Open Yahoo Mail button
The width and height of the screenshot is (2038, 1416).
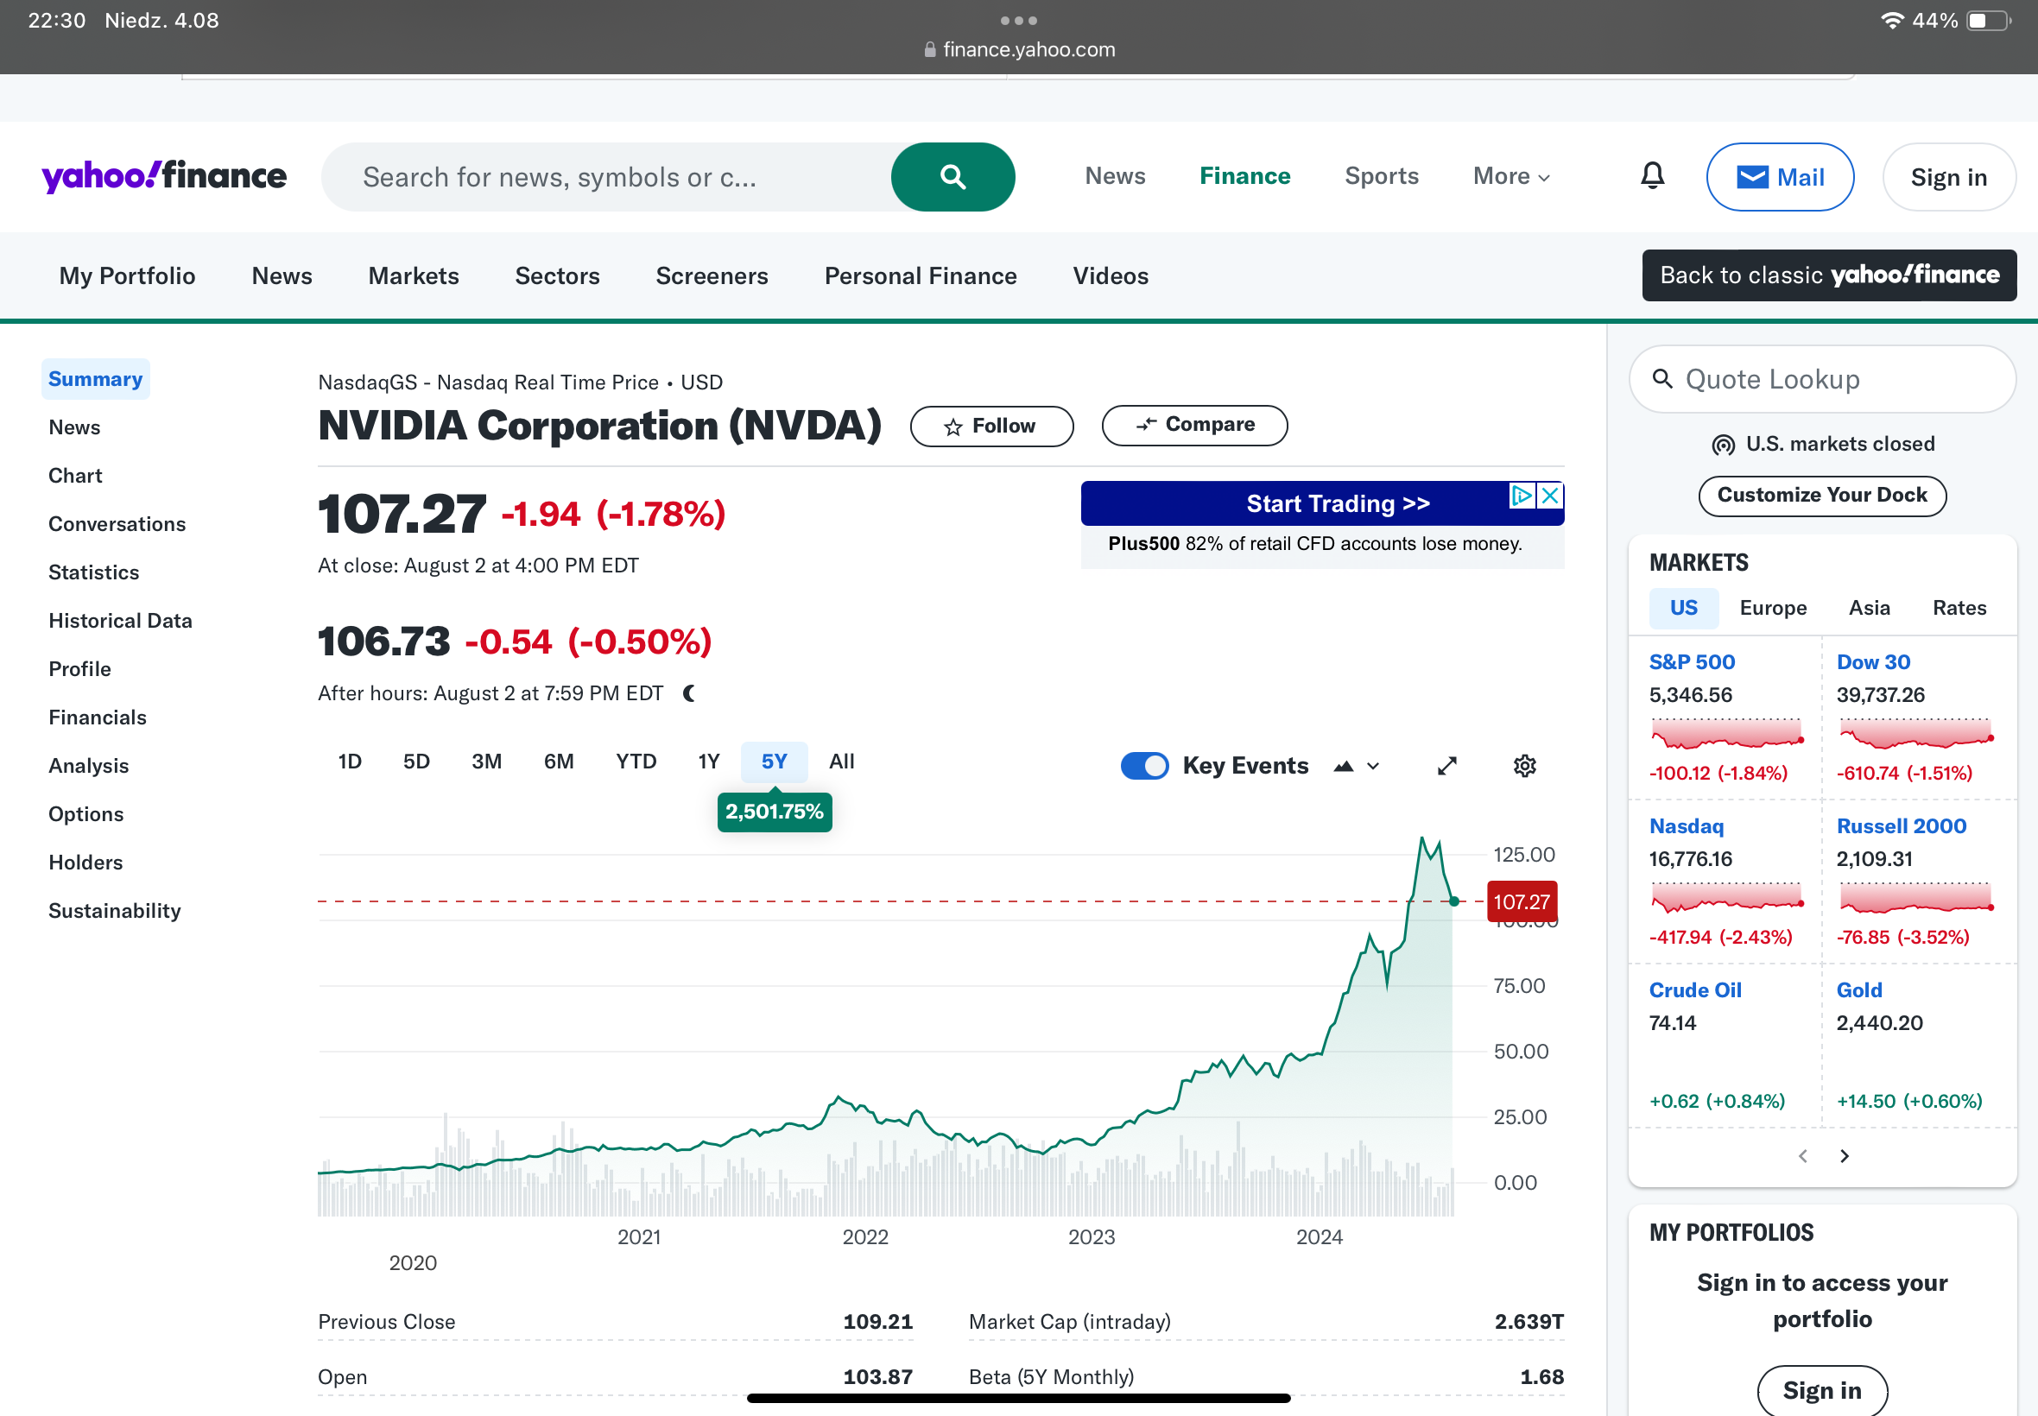pos(1780,176)
